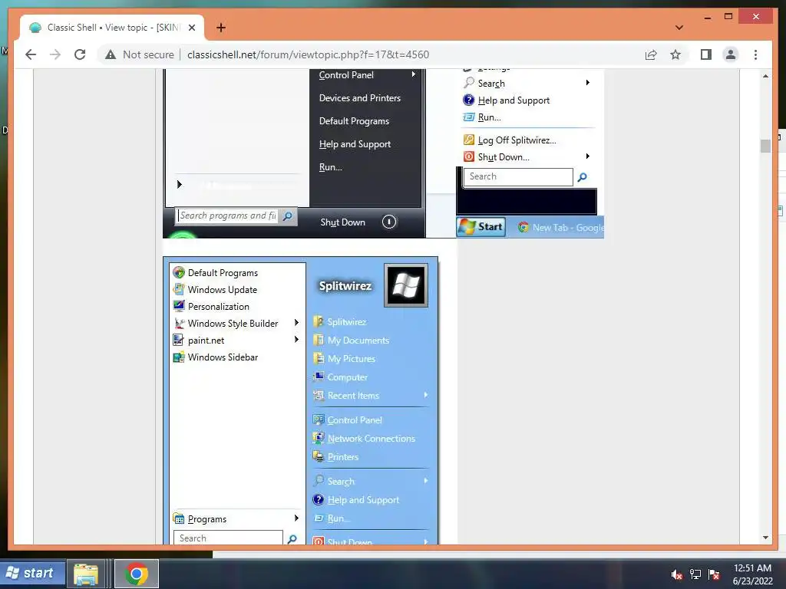This screenshot has height=589, width=786.
Task: Click the magnifier beside blue menu Search box
Action: 292,539
